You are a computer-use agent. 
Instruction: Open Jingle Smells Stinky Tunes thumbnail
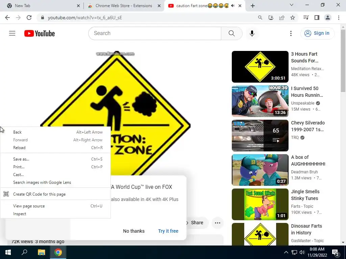(260, 204)
